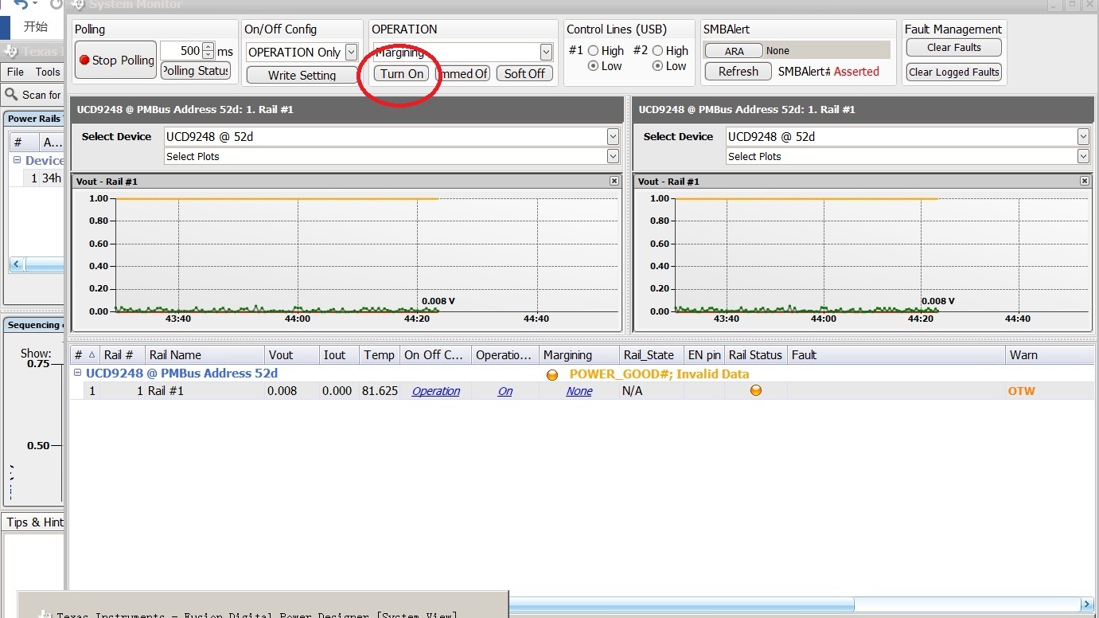Screen dimensions: 1099x618
Task: Set control line #2 to High
Action: 658,50
